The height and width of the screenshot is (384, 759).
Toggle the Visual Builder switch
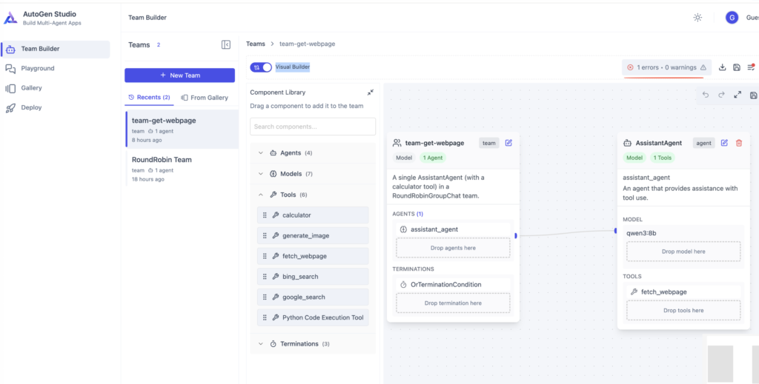261,67
